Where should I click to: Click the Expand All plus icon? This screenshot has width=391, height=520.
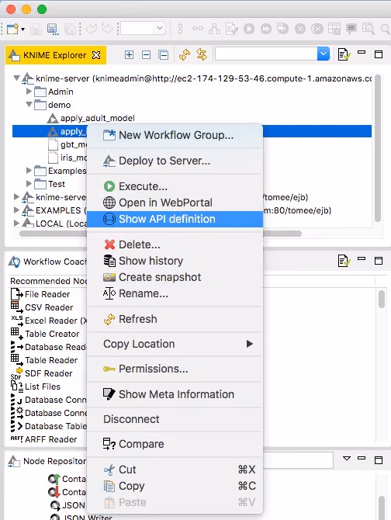coord(129,55)
